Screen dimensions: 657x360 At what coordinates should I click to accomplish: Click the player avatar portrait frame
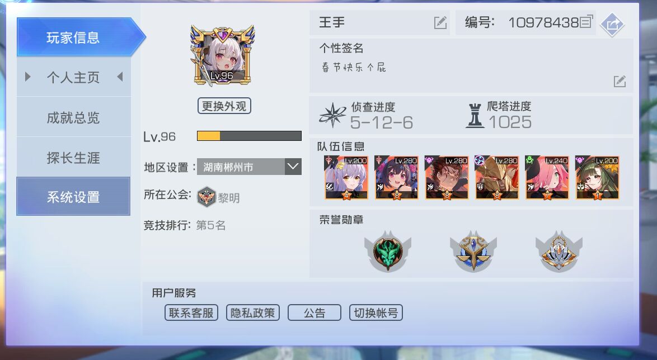[222, 56]
